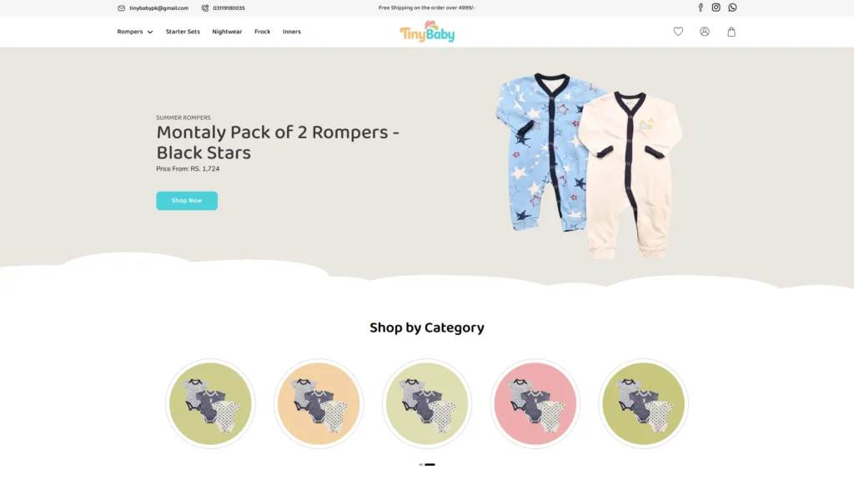Click the rompers product hero image

(x=588, y=165)
